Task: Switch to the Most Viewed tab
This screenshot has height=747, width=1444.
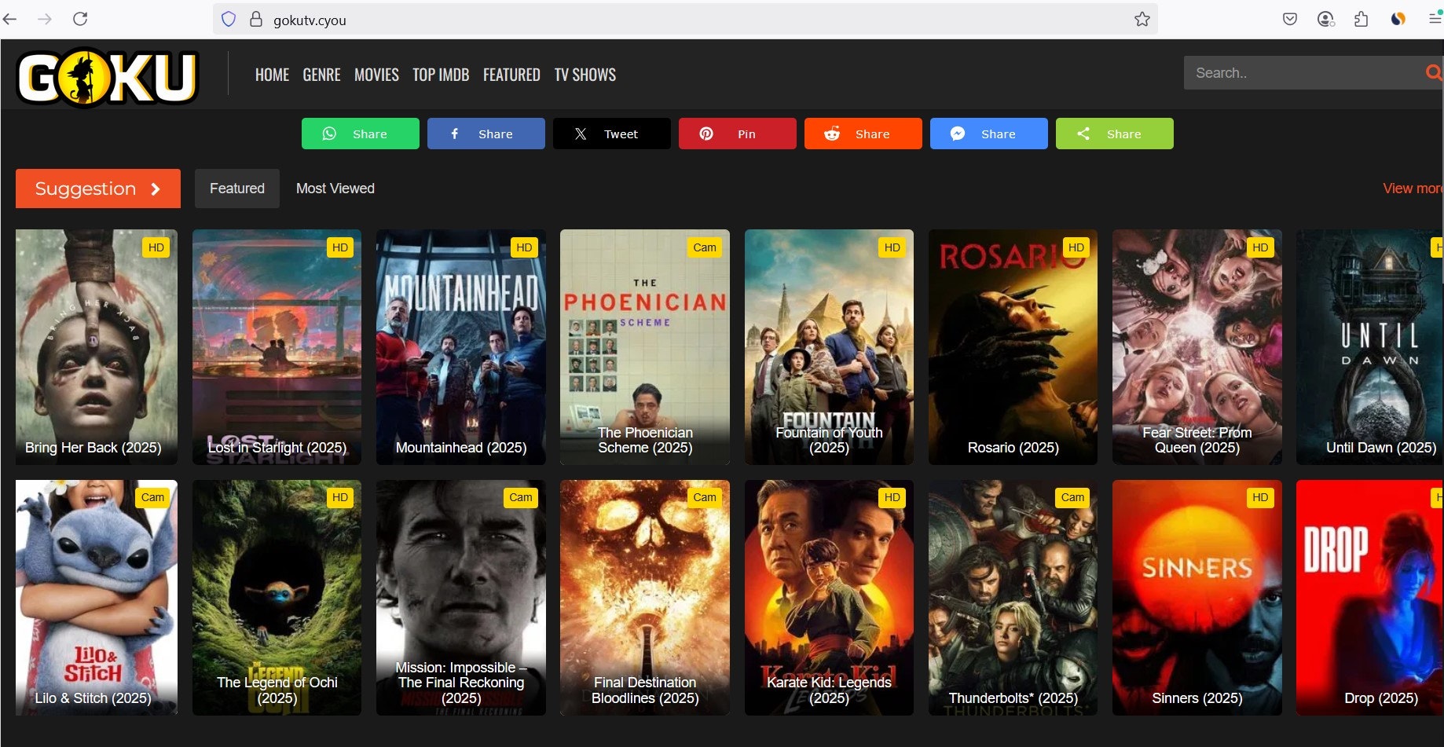Action: click(x=335, y=189)
